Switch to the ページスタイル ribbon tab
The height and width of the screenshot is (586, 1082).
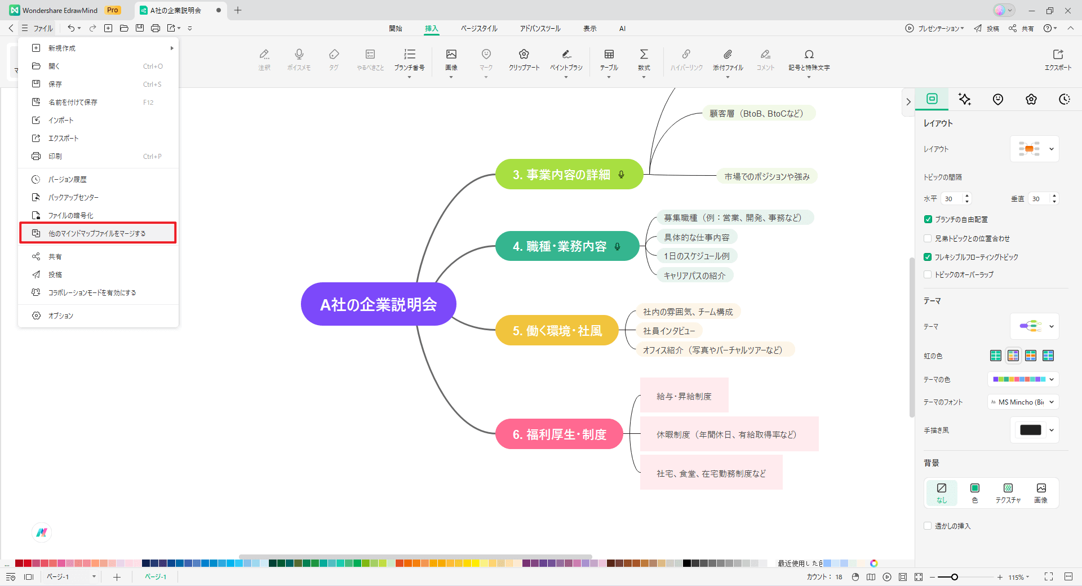coord(479,28)
